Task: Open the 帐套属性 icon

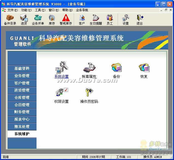Action: pyautogui.click(x=89, y=70)
